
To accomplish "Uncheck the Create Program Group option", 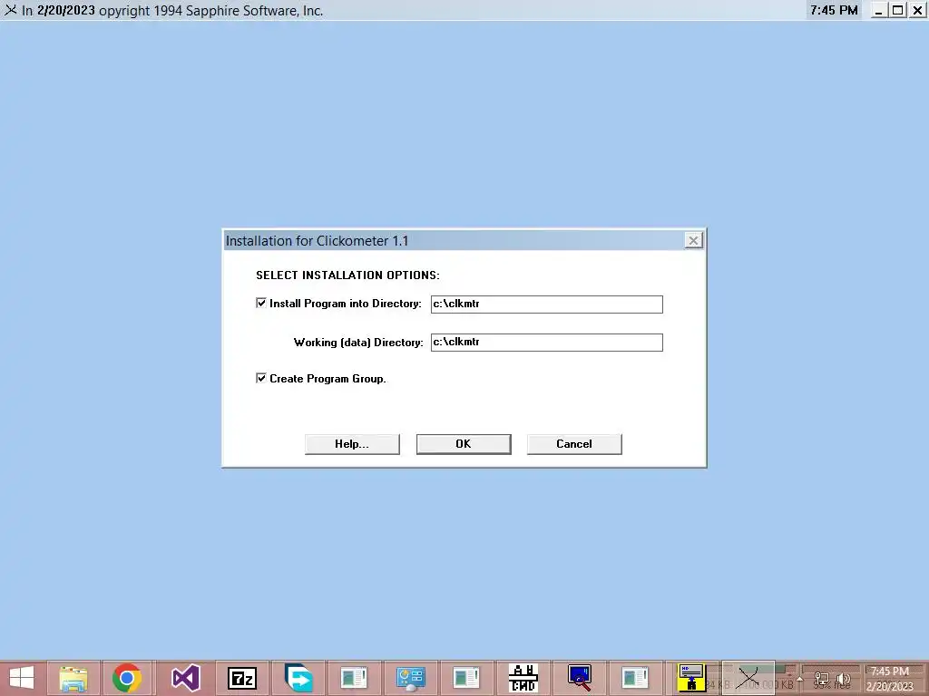I will [x=261, y=378].
